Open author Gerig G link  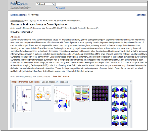coord(73,28)
